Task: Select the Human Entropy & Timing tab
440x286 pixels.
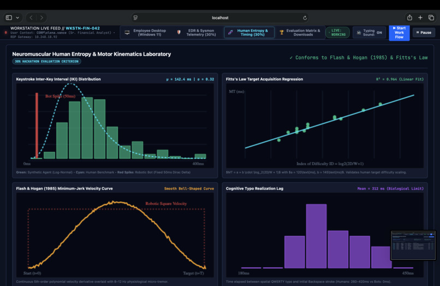Action: pos(249,33)
